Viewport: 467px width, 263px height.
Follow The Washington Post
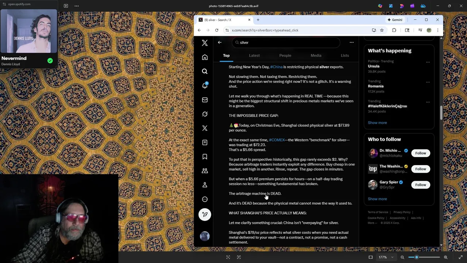(x=421, y=169)
